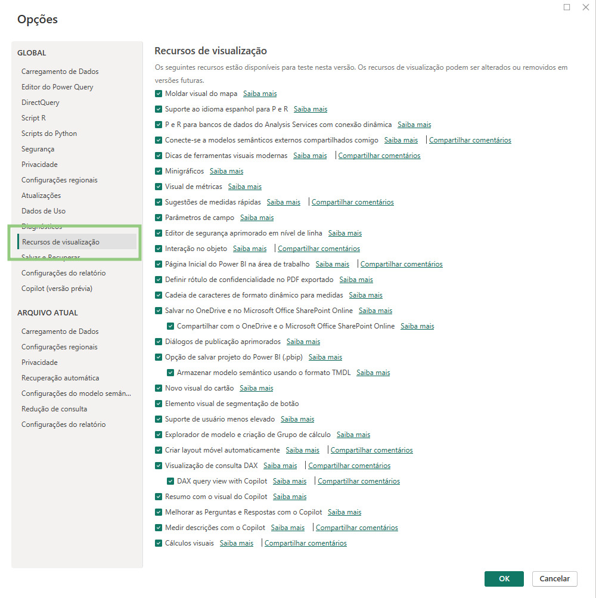Click Compartilhar comentários for Conecte-se a modelos semânticos
596x598 pixels.
[470, 140]
